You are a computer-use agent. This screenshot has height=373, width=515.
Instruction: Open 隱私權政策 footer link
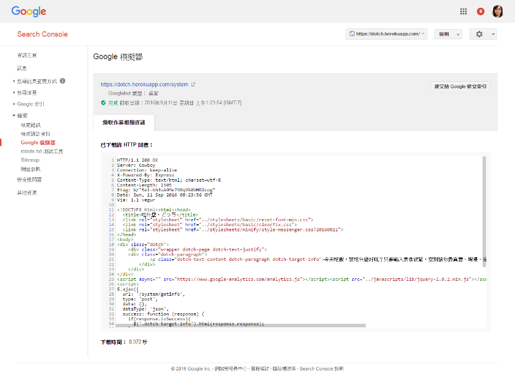[x=284, y=368]
